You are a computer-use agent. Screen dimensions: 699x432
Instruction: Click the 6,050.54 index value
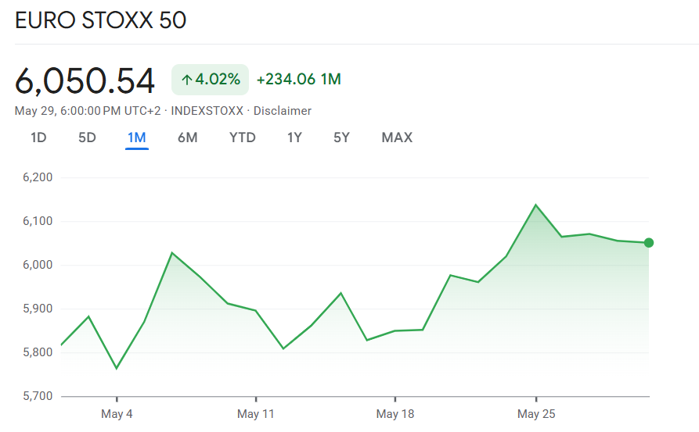(x=85, y=81)
